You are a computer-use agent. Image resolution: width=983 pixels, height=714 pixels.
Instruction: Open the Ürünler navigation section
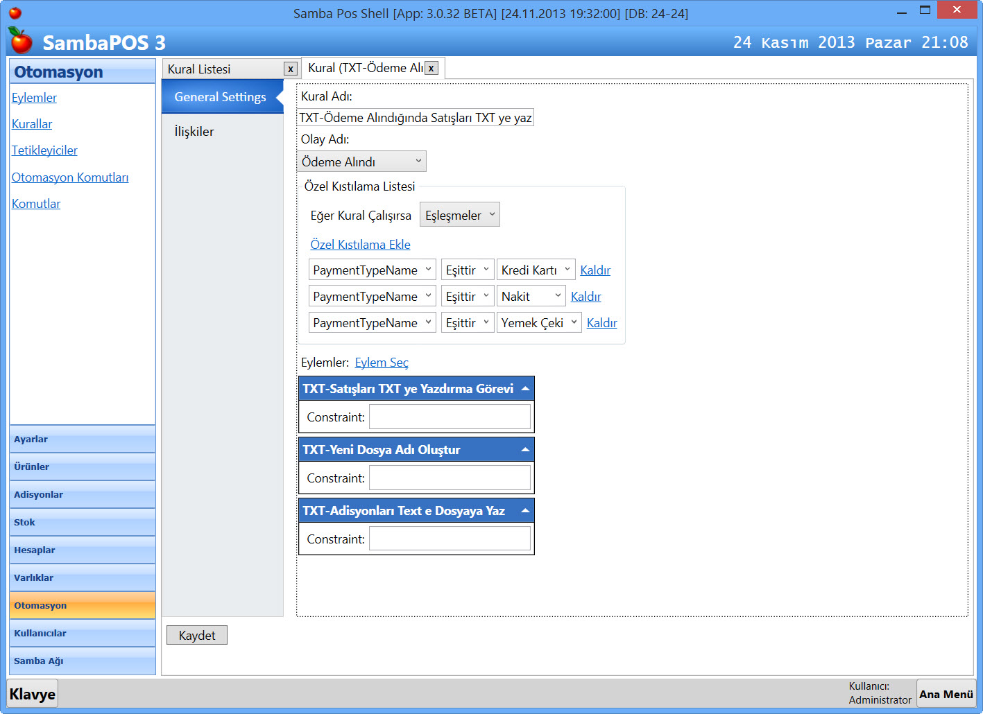tap(82, 467)
